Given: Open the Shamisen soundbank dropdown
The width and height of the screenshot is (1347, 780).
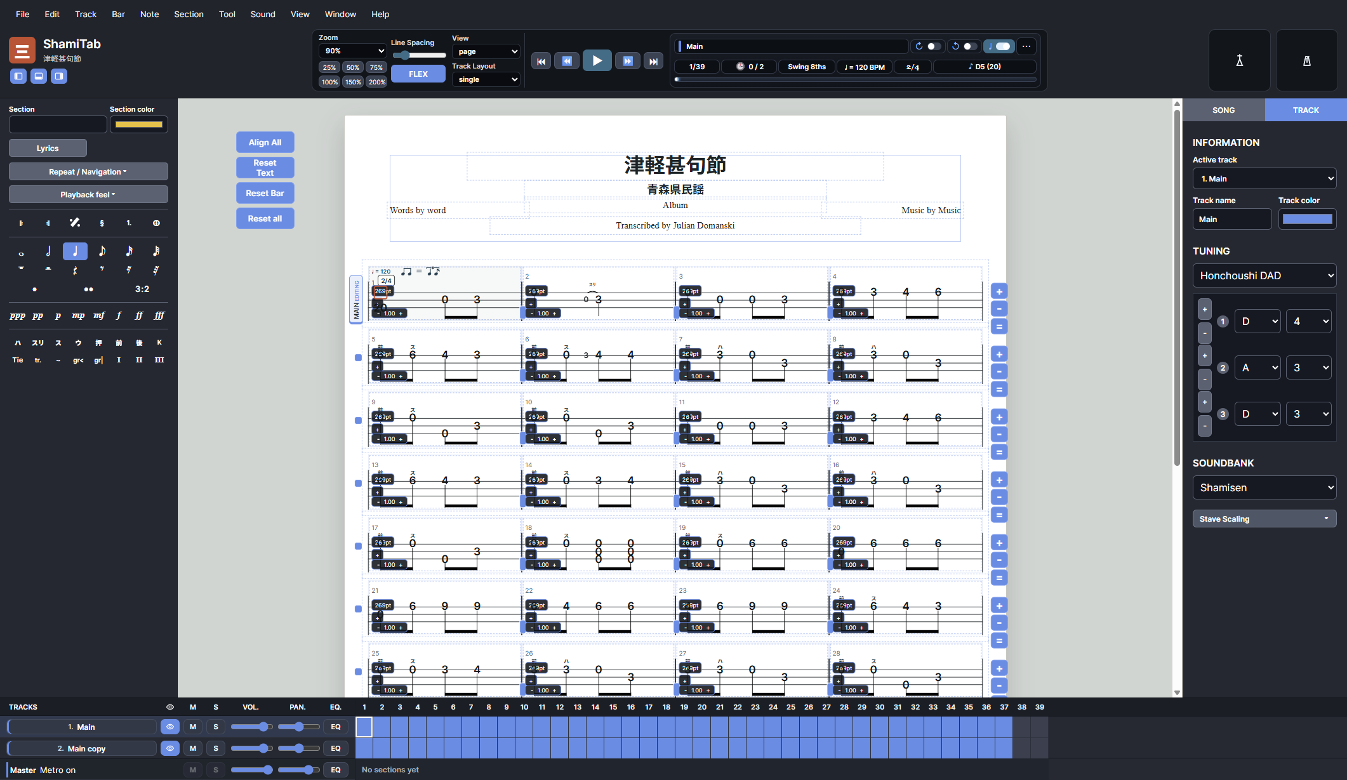Looking at the screenshot, I should point(1264,487).
